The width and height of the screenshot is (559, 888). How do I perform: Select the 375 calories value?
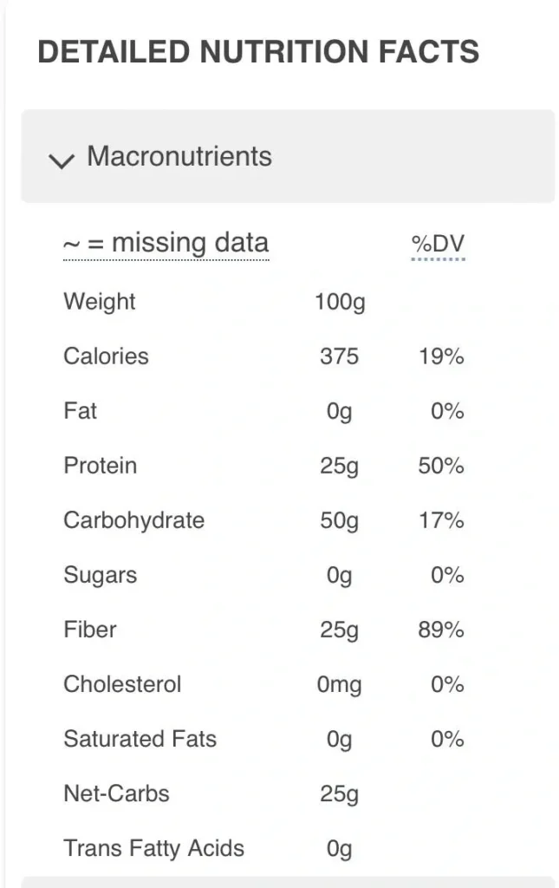click(338, 356)
